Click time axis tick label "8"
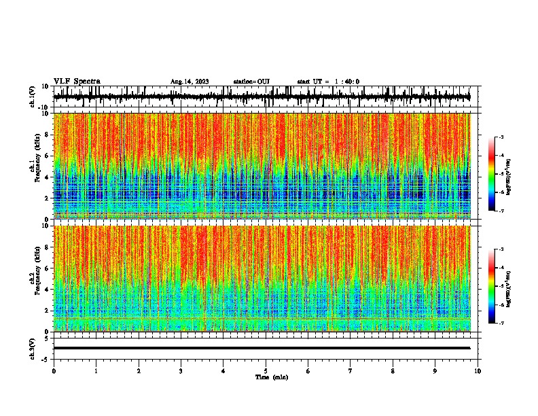Viewport: 538px width, 416px height. 393,371
